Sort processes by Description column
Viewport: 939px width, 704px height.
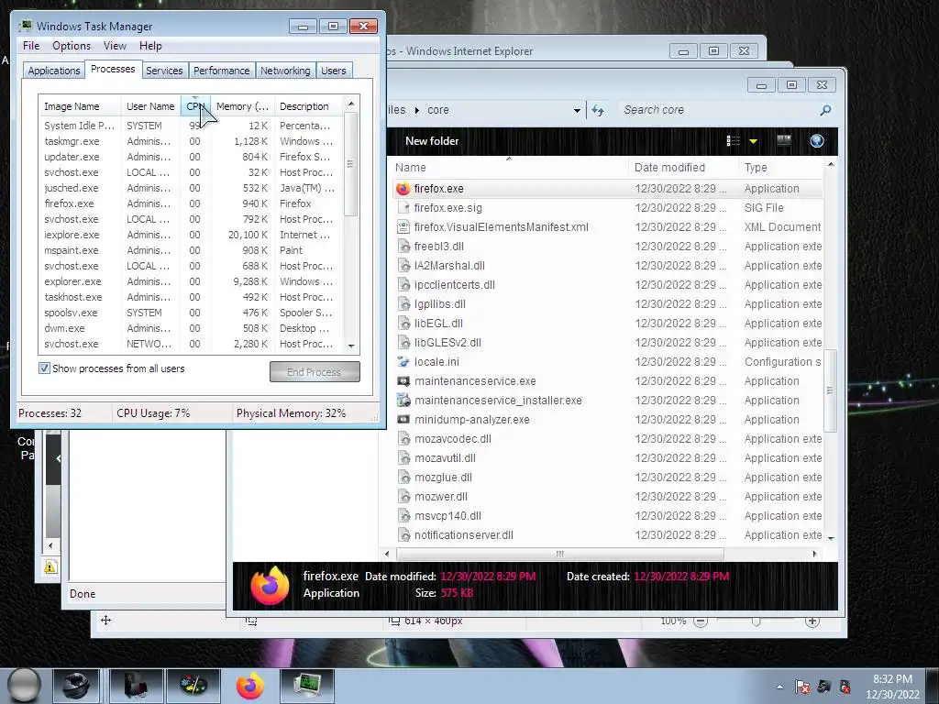pyautogui.click(x=308, y=106)
